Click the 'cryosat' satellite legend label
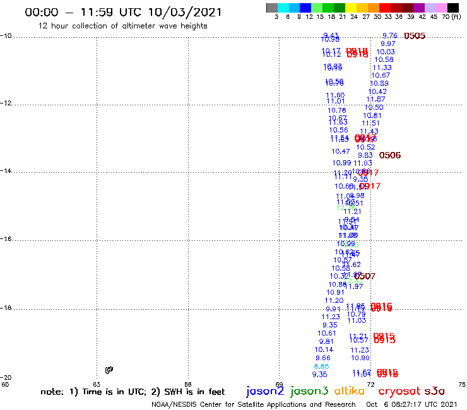 click(x=399, y=391)
